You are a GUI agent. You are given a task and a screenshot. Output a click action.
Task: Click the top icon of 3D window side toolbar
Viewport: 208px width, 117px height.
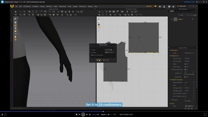[15, 19]
